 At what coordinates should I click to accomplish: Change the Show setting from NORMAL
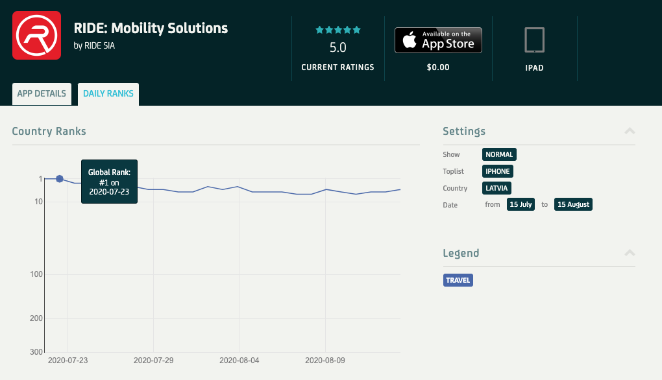(499, 154)
